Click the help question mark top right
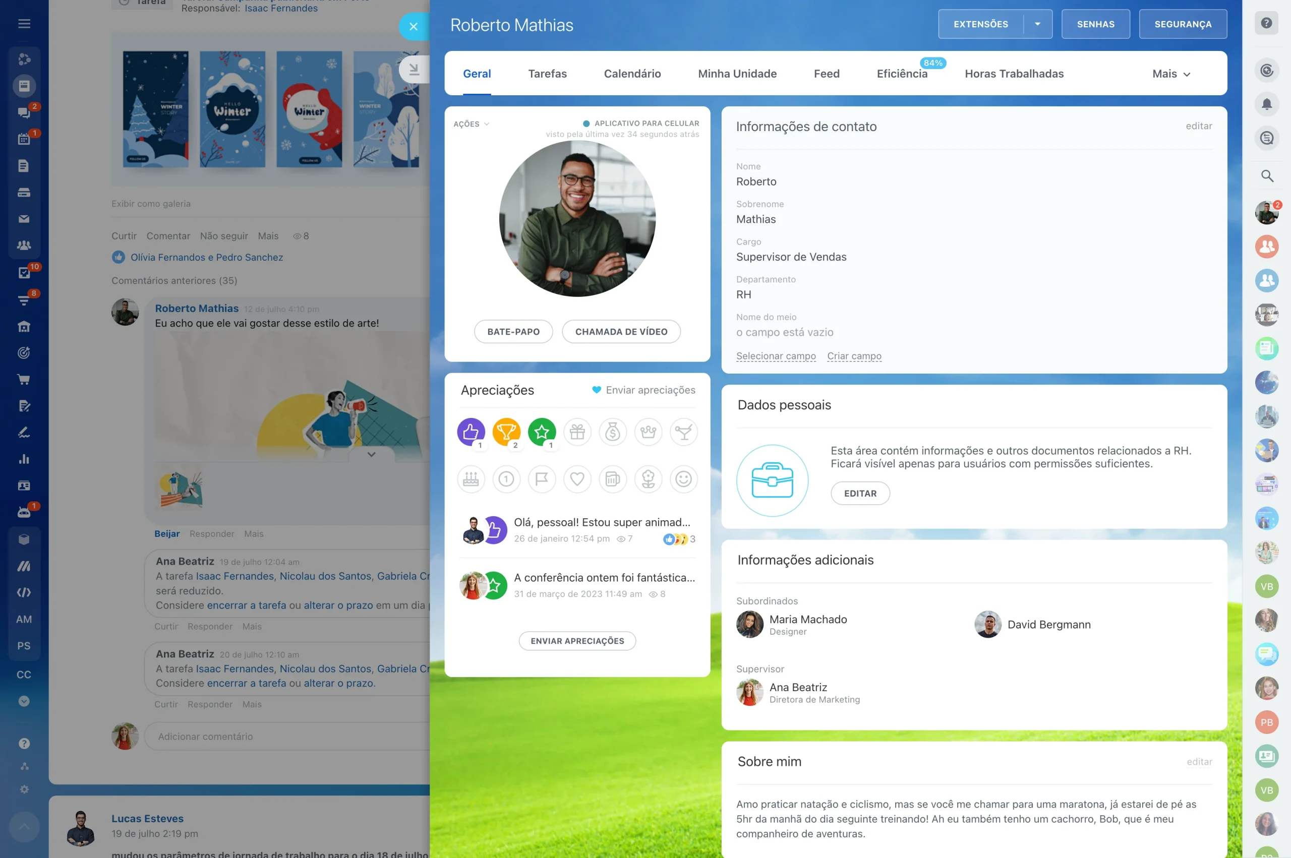1291x858 pixels. point(1266,23)
